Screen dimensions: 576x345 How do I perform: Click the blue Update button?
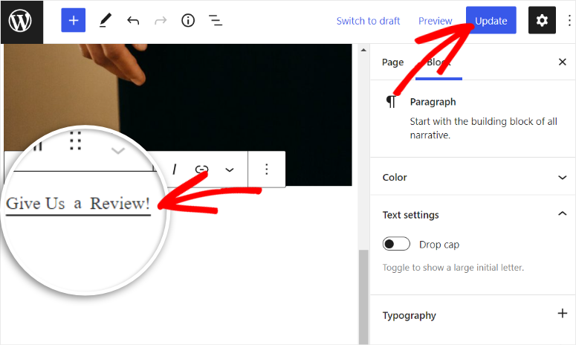click(x=491, y=21)
